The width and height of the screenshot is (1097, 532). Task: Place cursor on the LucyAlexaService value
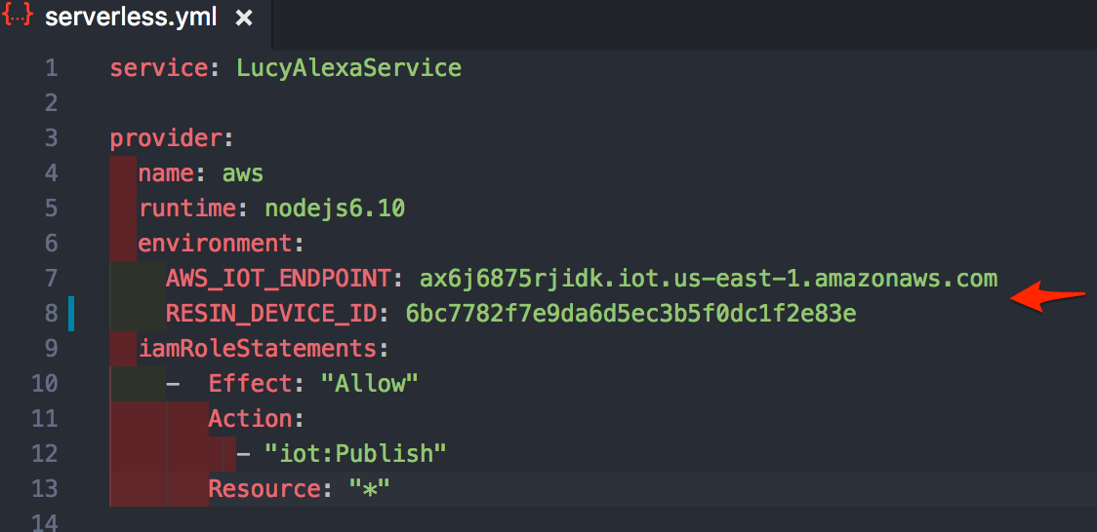(x=348, y=68)
